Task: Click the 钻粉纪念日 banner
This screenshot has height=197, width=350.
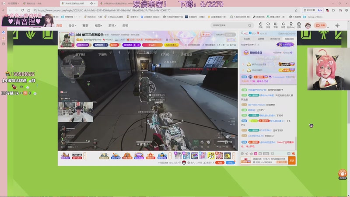Action: [268, 53]
